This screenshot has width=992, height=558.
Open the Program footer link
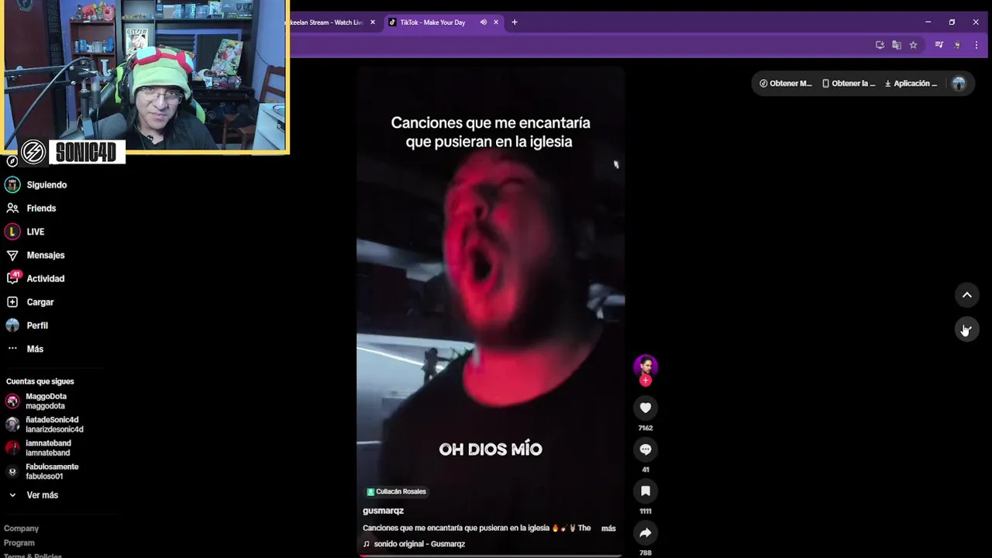point(19,543)
